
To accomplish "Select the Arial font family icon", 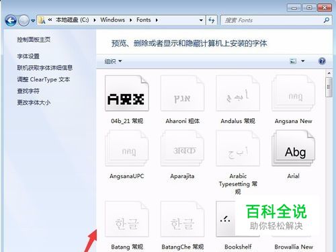I will coord(294,149).
